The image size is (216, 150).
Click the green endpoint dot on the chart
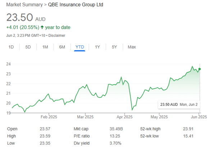pyautogui.click(x=199, y=69)
